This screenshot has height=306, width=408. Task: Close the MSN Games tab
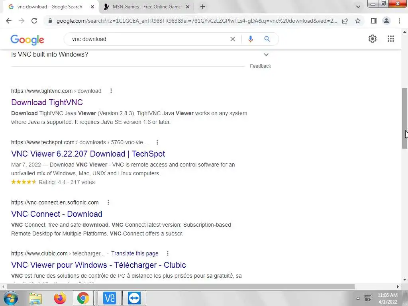(188, 7)
